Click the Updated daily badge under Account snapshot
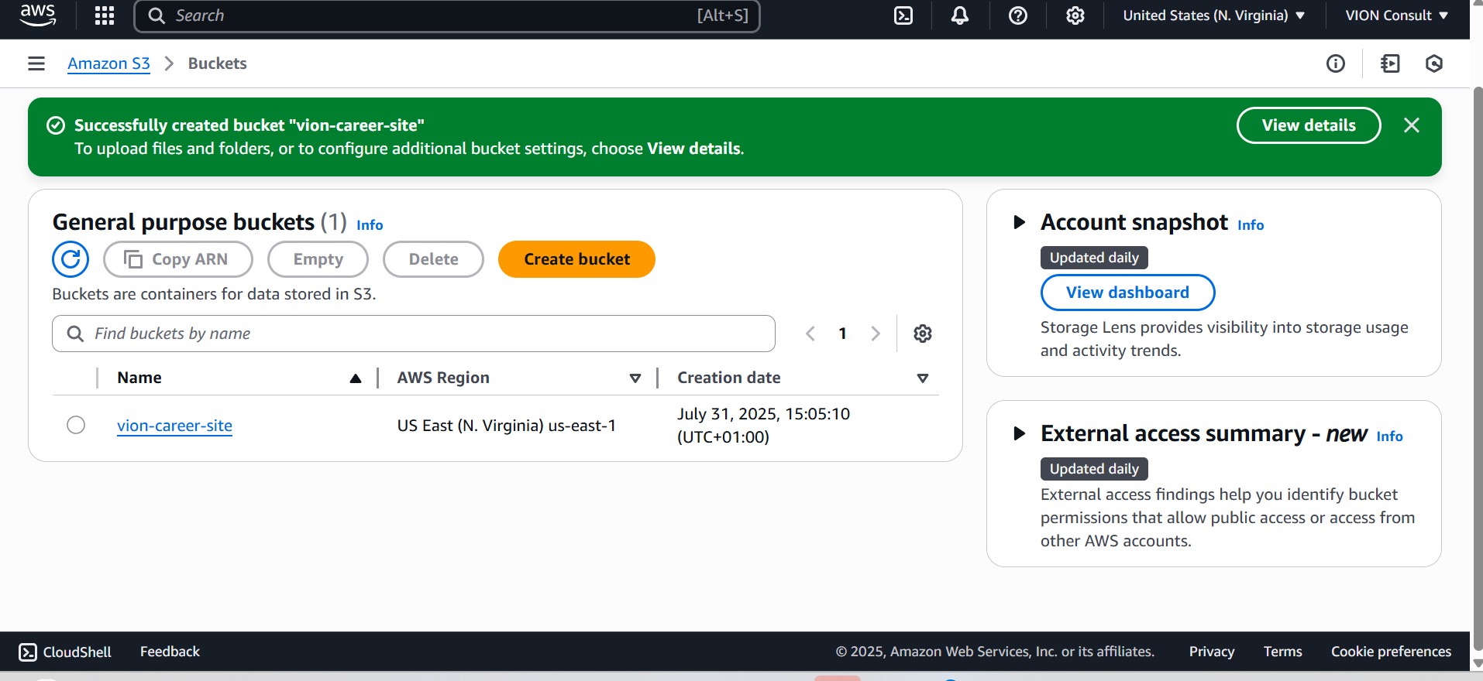1483x681 pixels. (1094, 258)
